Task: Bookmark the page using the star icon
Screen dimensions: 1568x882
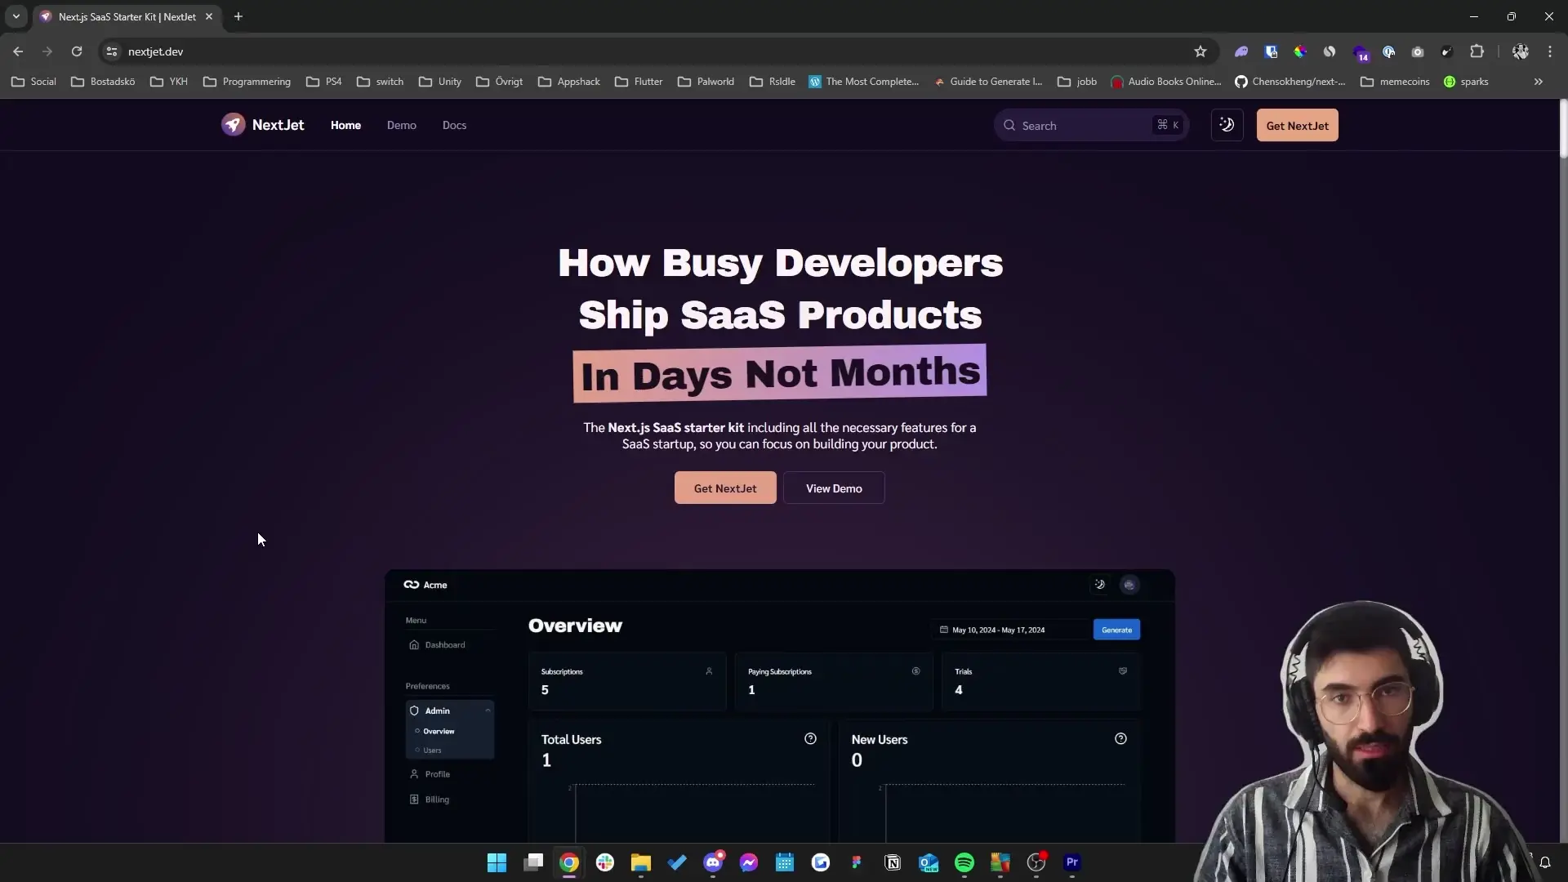Action: (x=1200, y=51)
